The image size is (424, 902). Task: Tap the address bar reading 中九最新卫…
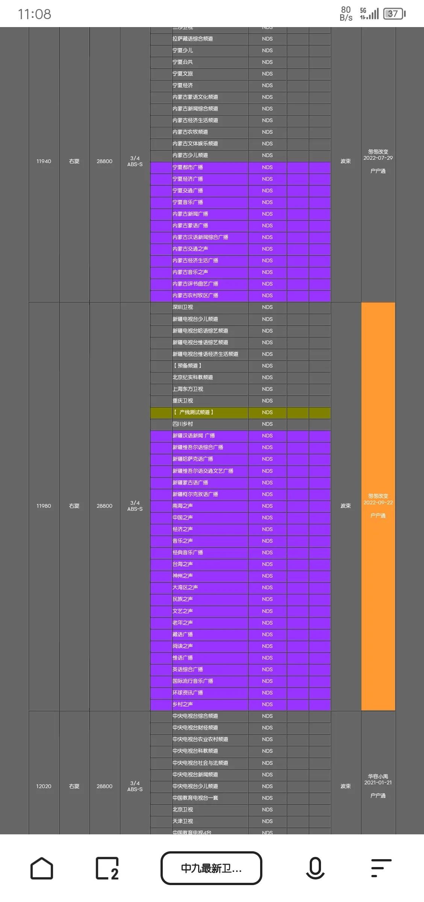[211, 868]
